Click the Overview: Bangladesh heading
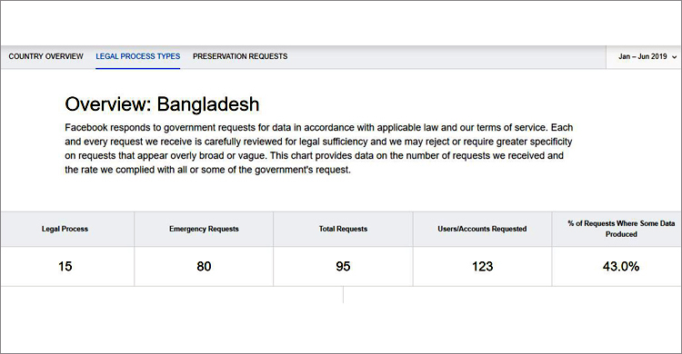The height and width of the screenshot is (354, 682). (162, 104)
